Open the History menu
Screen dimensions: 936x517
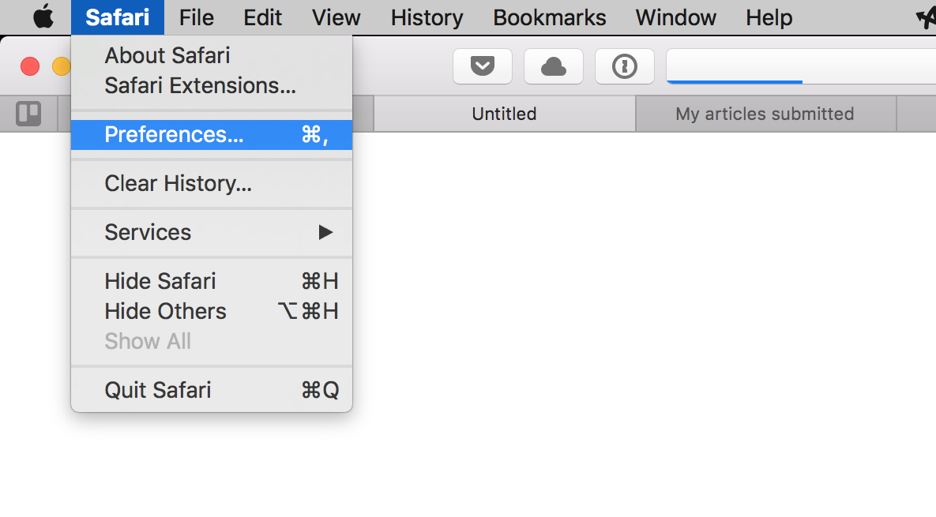[x=427, y=17]
